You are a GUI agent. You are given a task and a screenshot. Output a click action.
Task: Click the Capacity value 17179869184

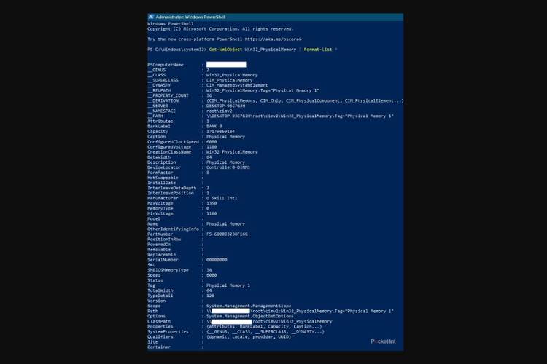222,132
